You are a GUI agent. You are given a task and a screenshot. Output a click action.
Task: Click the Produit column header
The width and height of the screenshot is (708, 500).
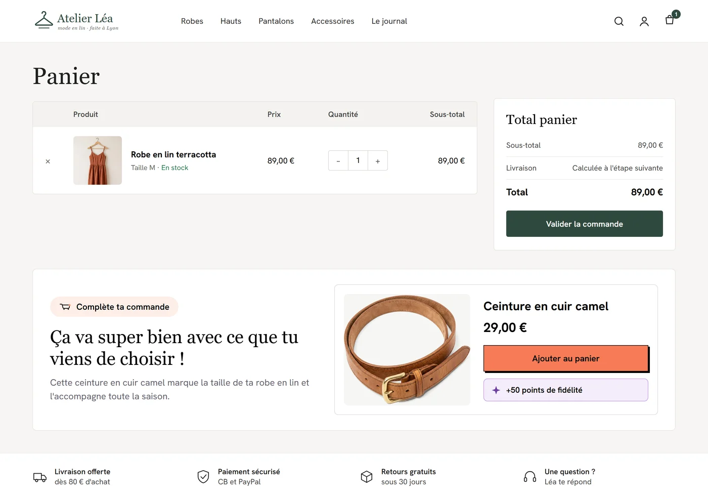85,114
